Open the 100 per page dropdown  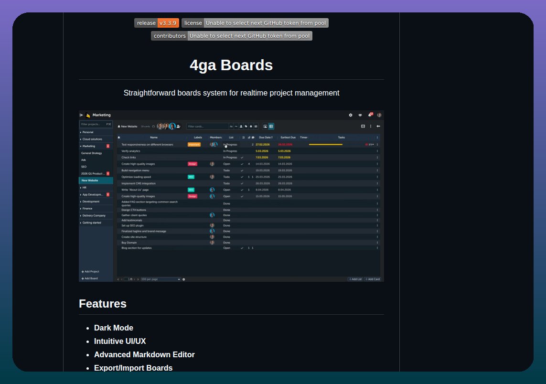click(x=161, y=279)
